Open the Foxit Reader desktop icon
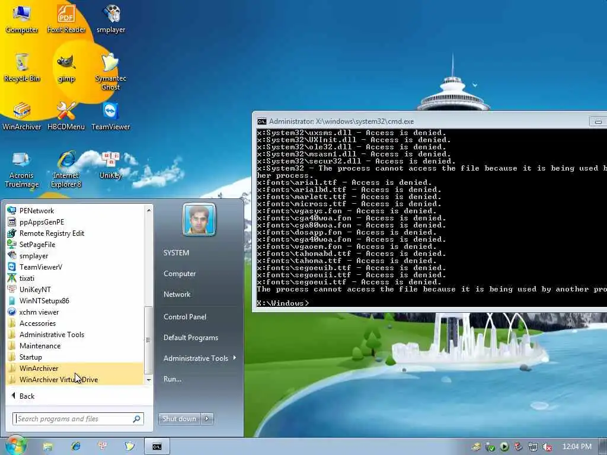This screenshot has height=455, width=607. pos(66,18)
